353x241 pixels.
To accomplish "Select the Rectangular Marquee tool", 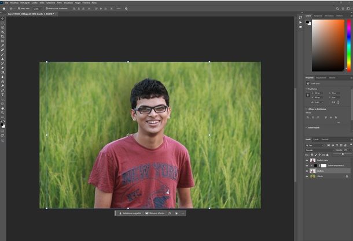I will click(2, 23).
